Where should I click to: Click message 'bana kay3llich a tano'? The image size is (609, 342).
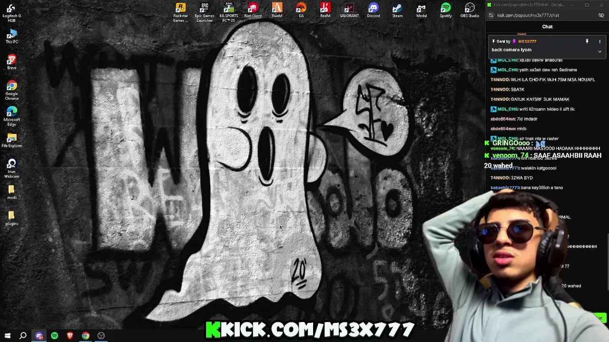click(542, 188)
